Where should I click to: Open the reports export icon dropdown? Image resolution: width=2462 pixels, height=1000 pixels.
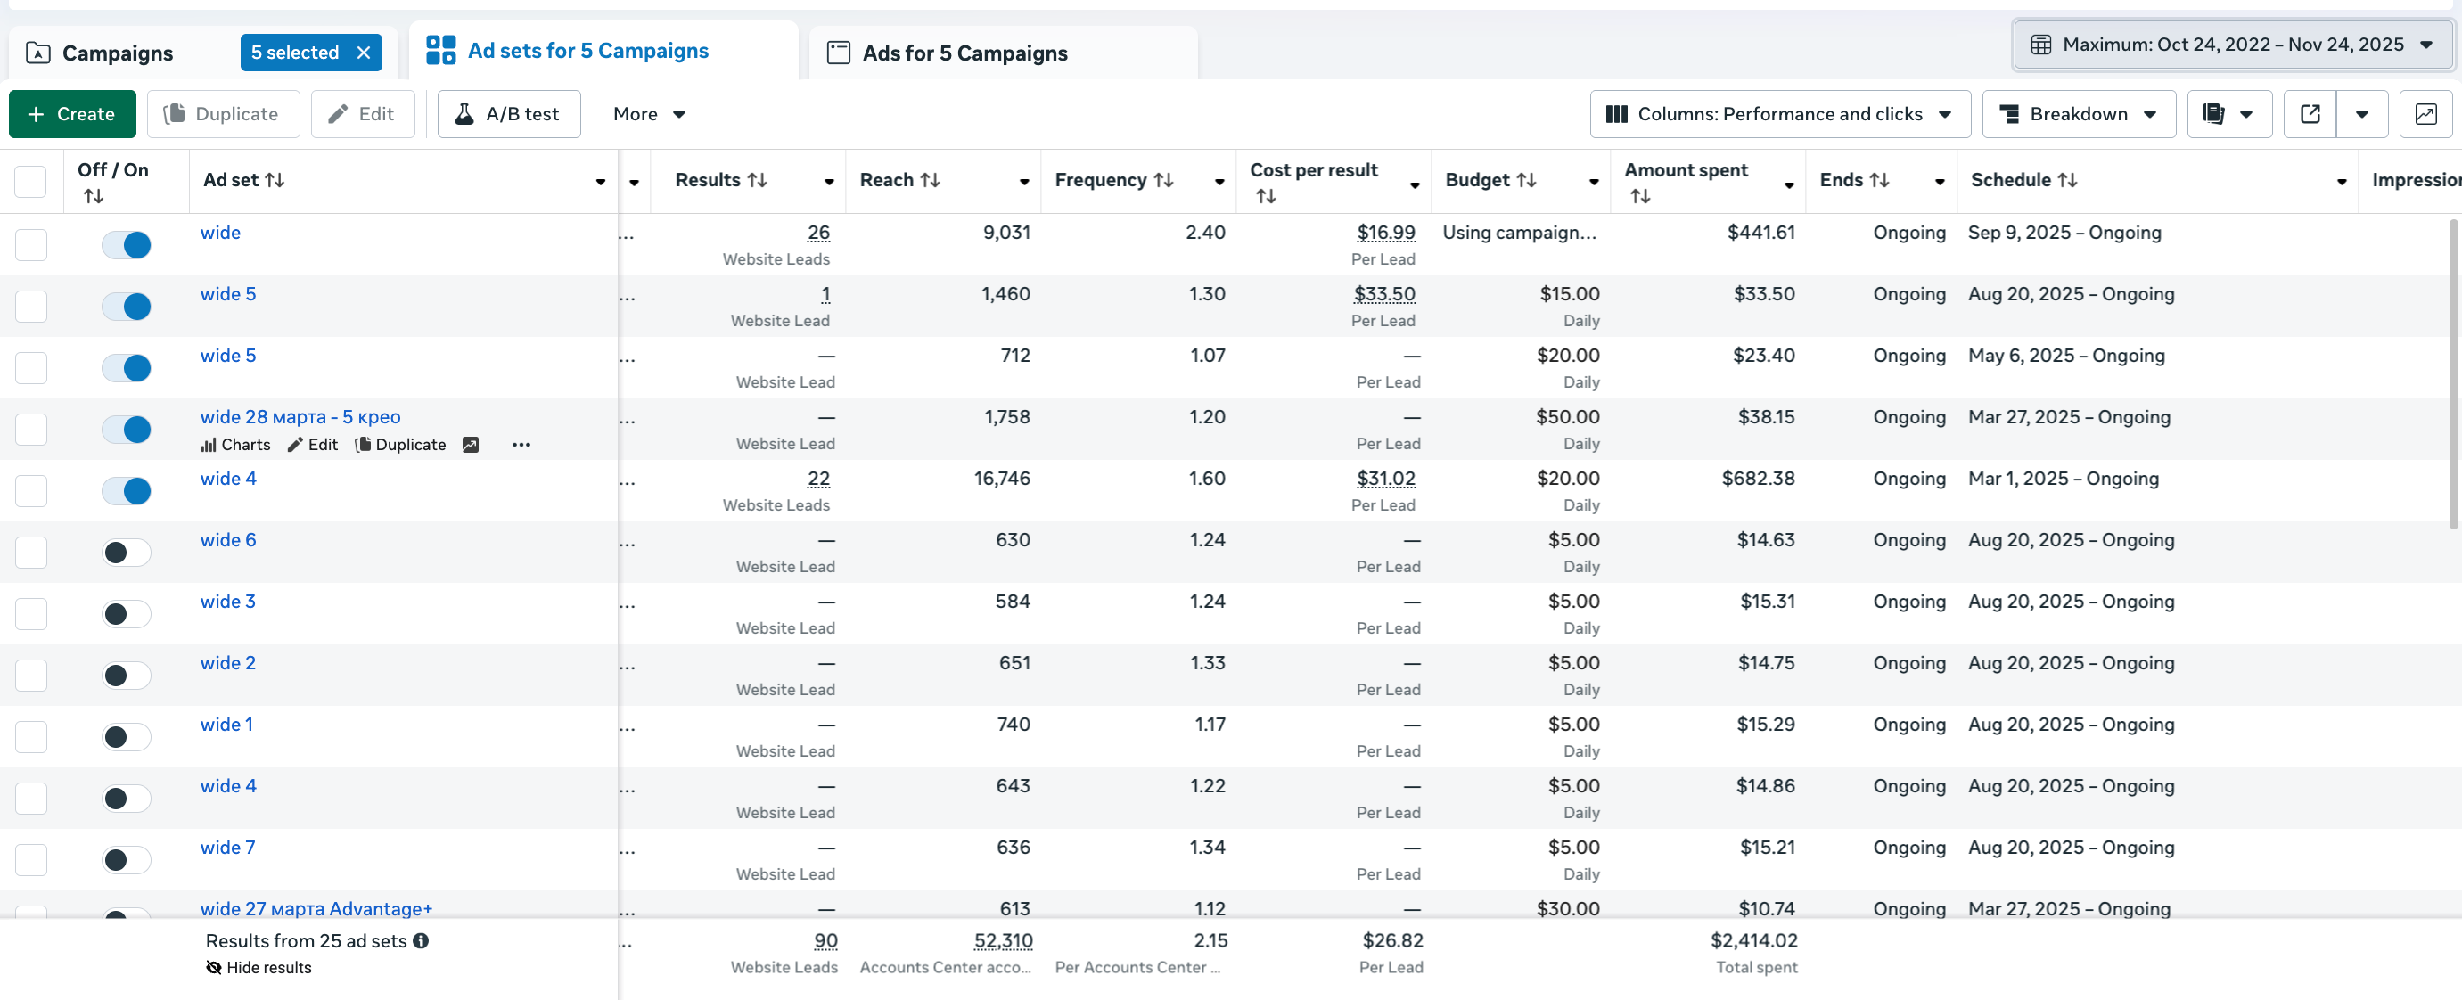(x=2228, y=114)
